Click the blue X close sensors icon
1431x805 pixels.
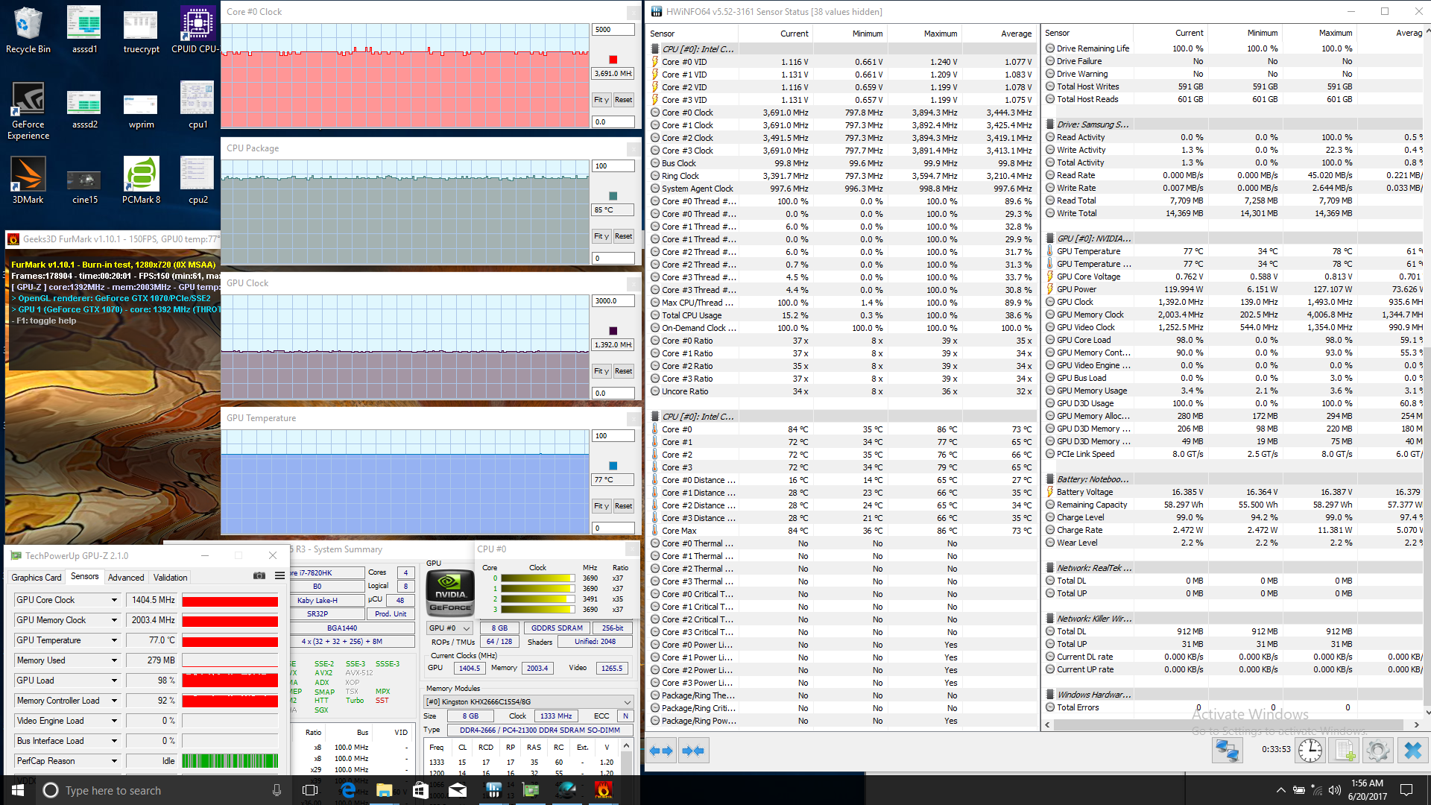[x=1412, y=751]
